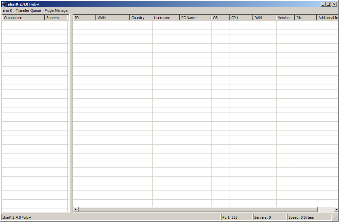
Task: Open the sharK menu
Action: [x=8, y=10]
